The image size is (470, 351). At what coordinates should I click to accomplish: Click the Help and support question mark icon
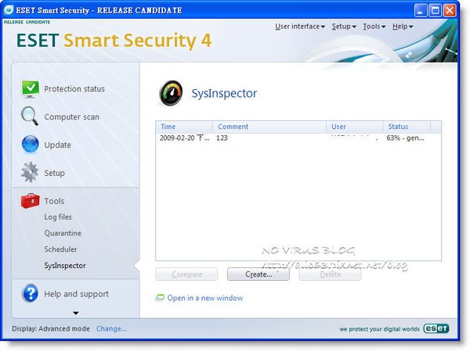point(30,293)
